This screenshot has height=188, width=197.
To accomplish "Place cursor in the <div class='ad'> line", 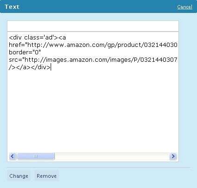I will click(37, 38).
